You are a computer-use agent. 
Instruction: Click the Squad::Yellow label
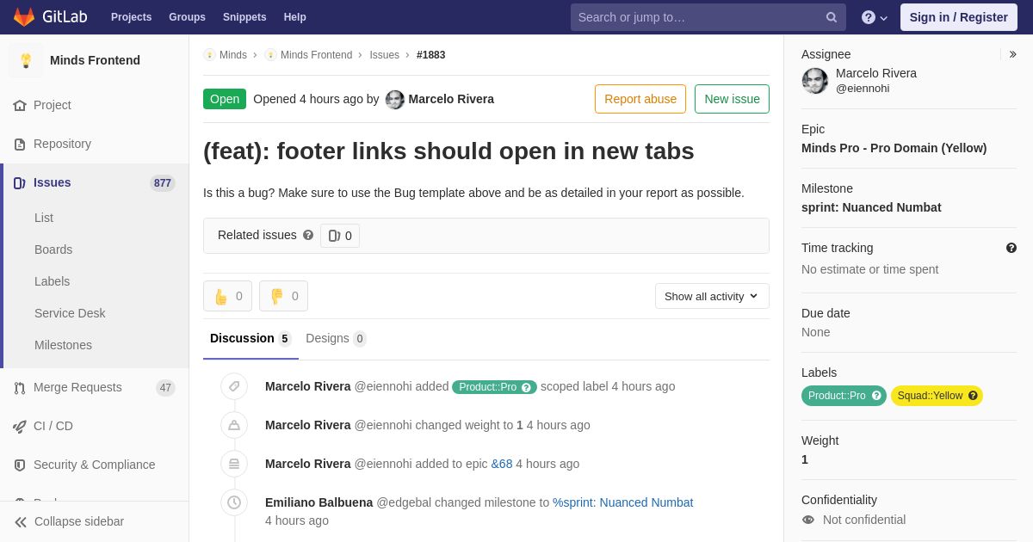click(x=937, y=396)
